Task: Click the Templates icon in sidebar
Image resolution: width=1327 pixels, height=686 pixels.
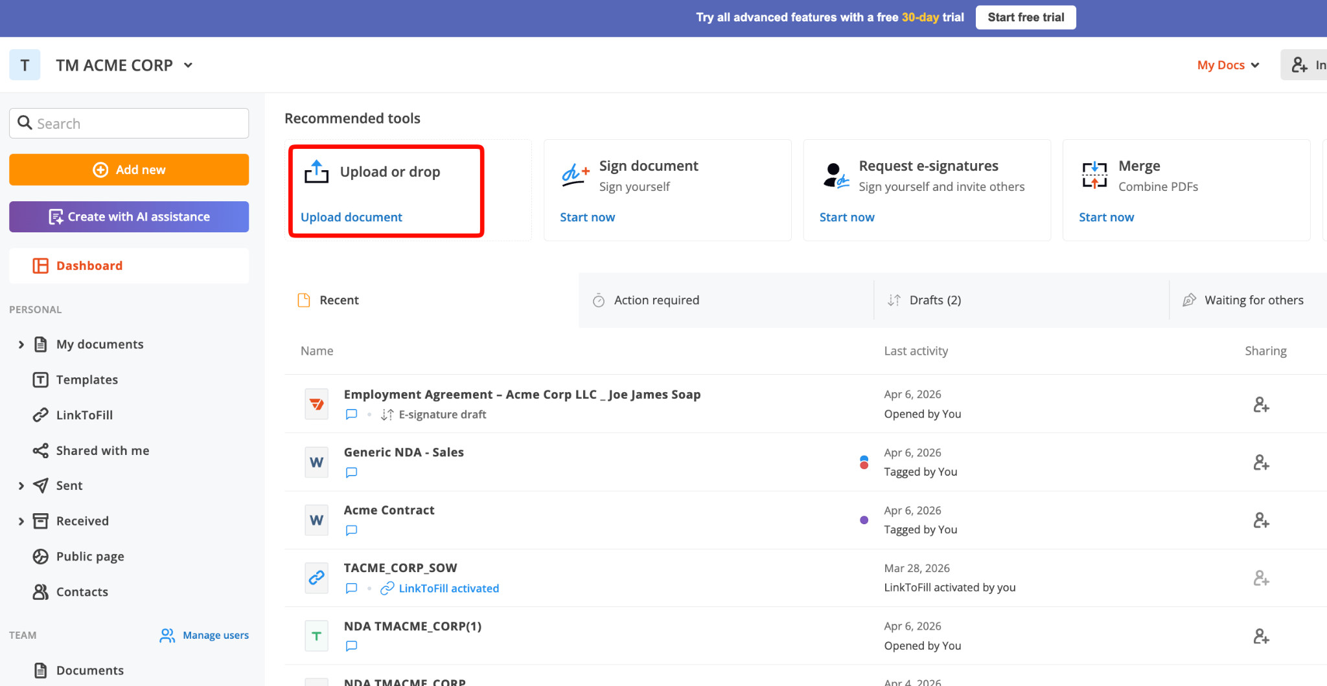Action: [x=41, y=380]
